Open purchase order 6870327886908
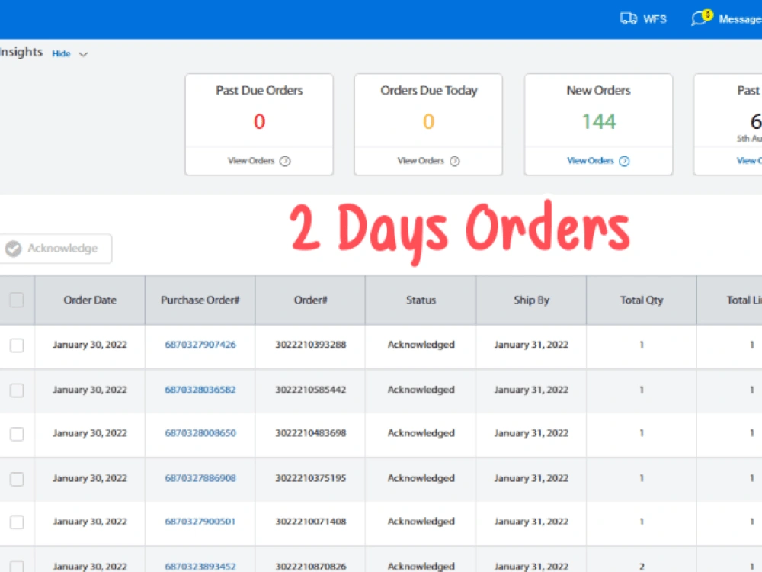Viewport: 762px width, 572px height. [x=200, y=478]
